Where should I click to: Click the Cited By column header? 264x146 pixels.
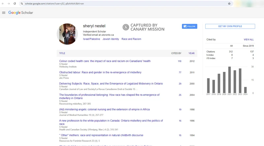tap(176, 53)
